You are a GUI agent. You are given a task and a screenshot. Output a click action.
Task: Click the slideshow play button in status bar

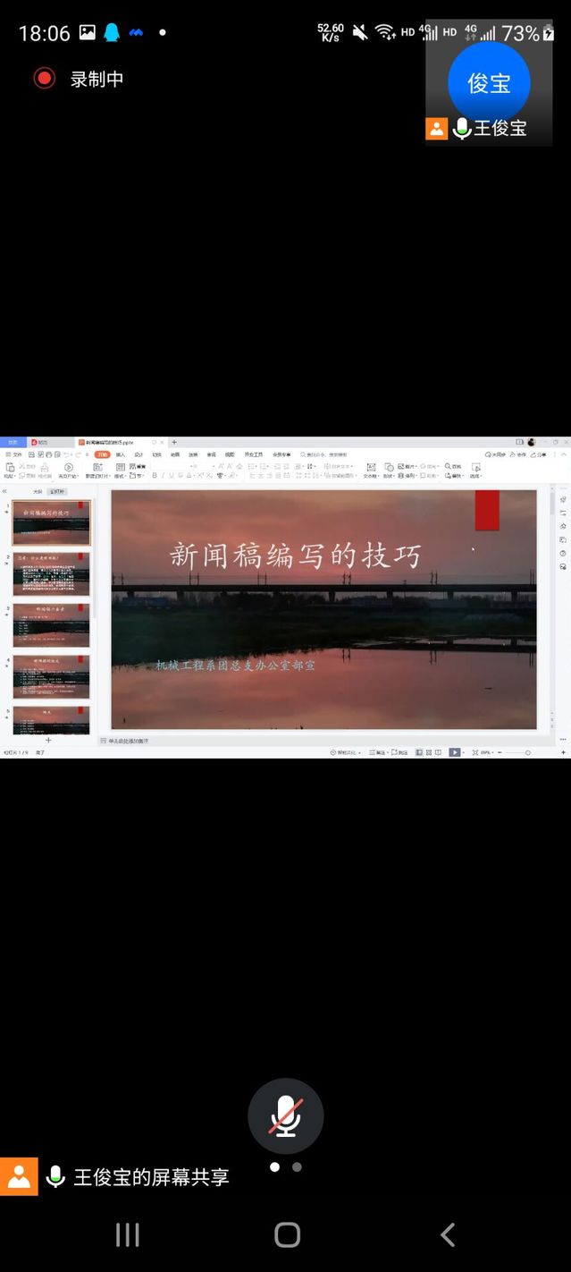(455, 752)
